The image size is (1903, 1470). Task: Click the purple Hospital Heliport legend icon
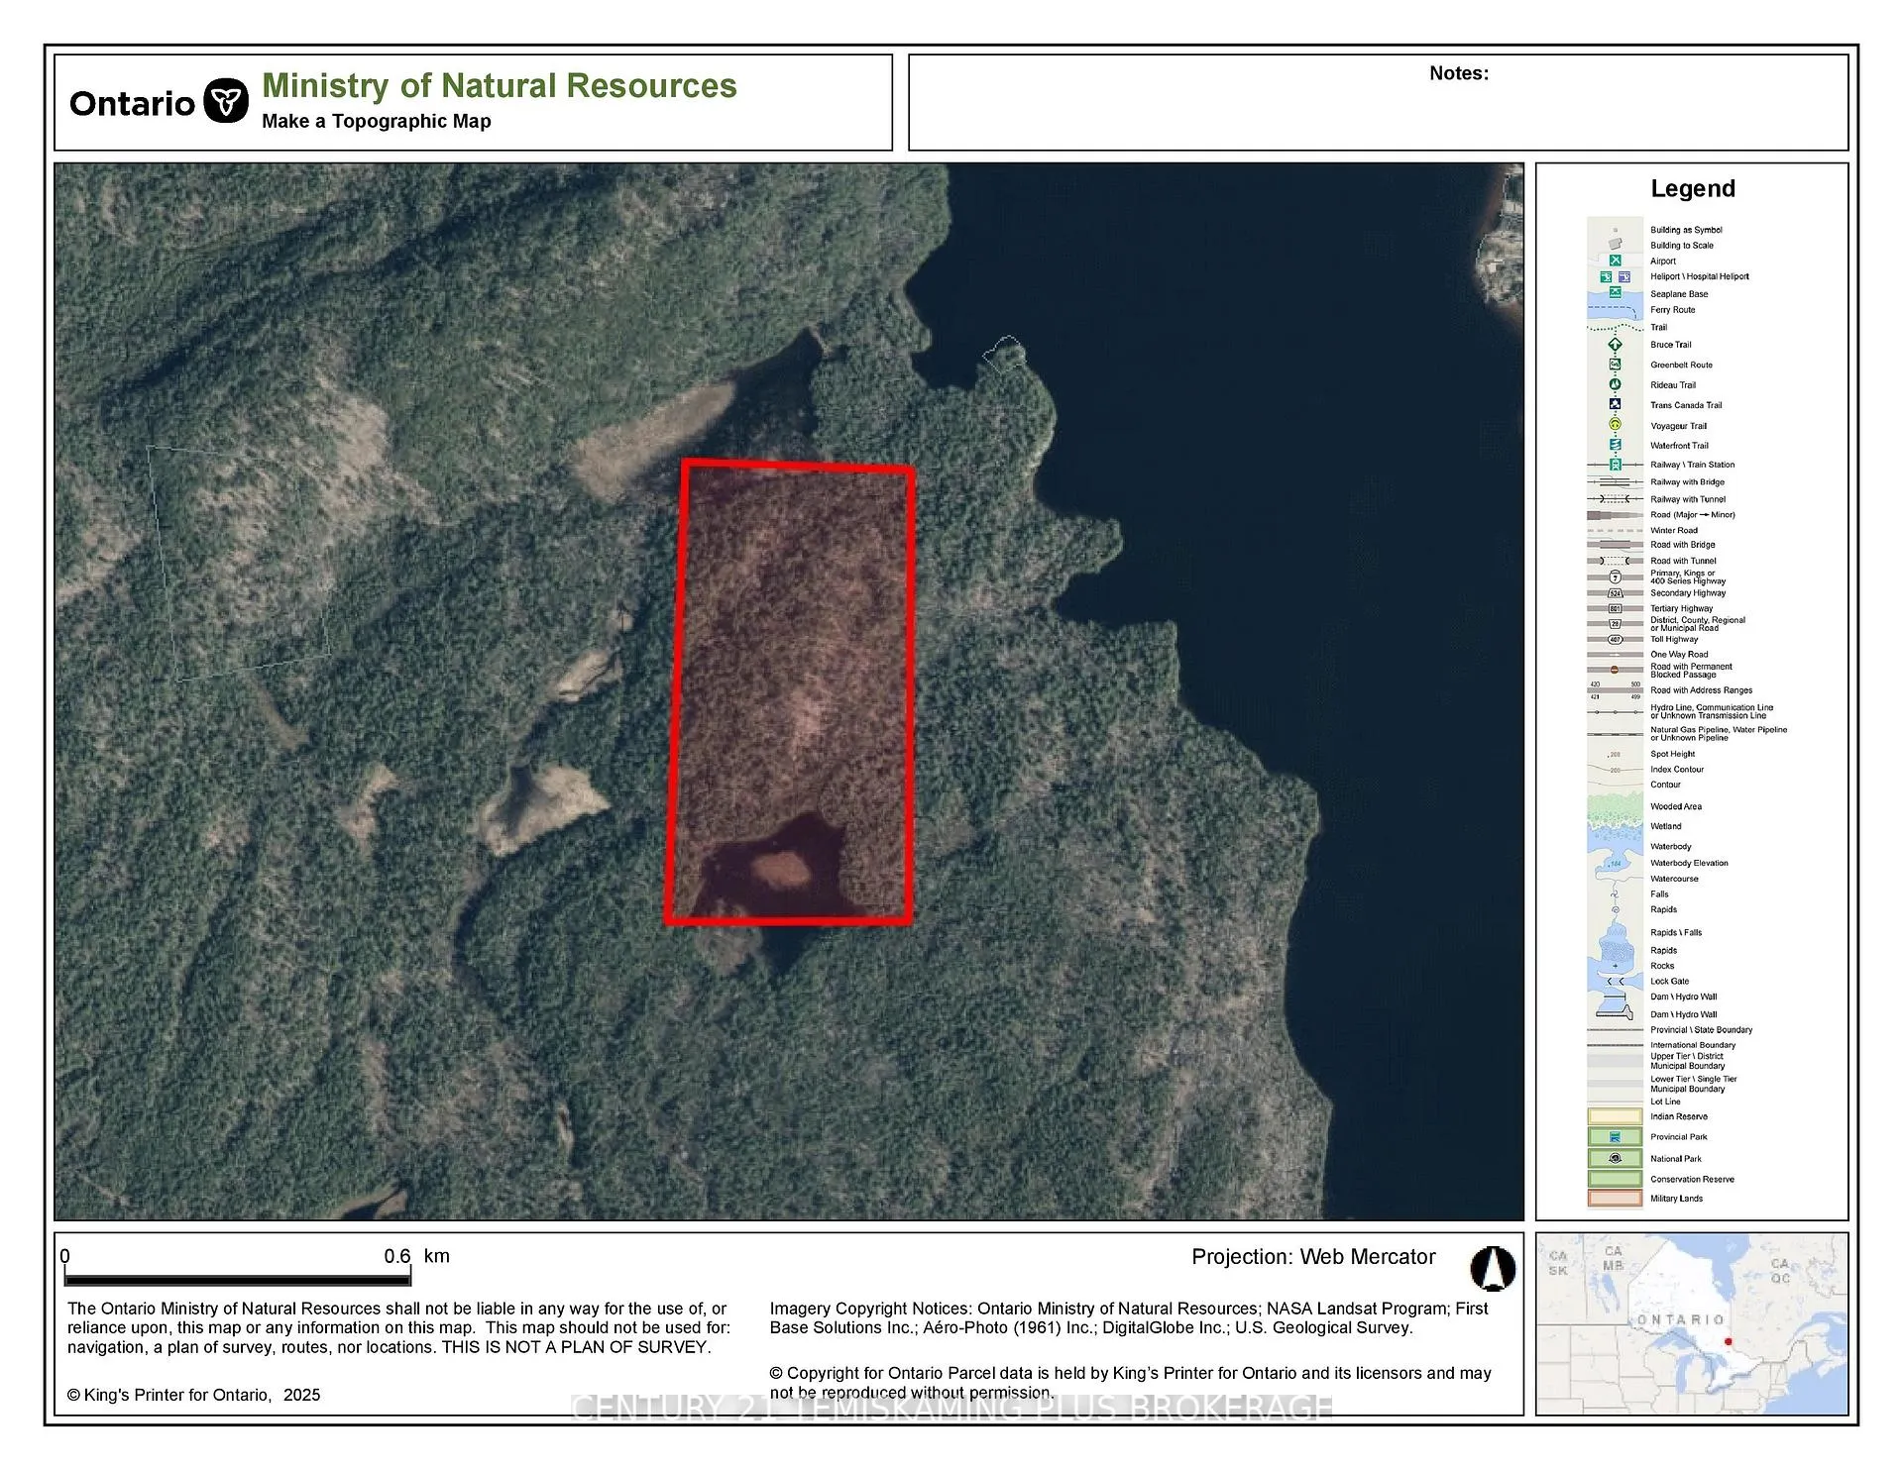tap(1623, 277)
